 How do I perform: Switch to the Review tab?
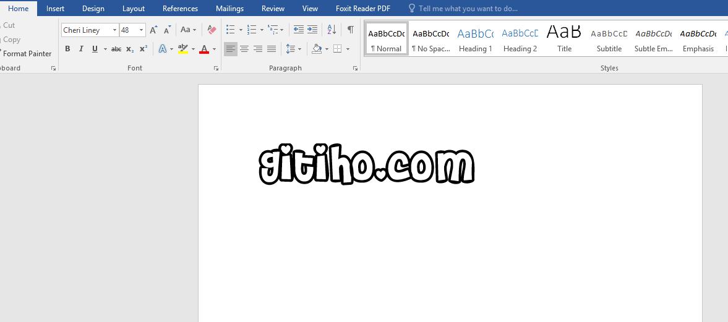(273, 9)
